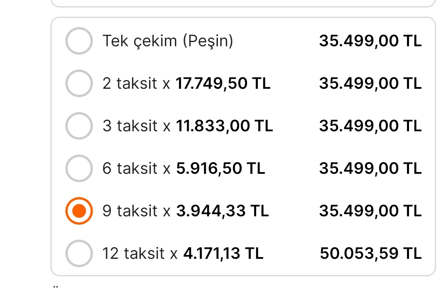Click the "Tek çekim (Peşin)" label text
The width and height of the screenshot is (444, 288).
point(168,41)
